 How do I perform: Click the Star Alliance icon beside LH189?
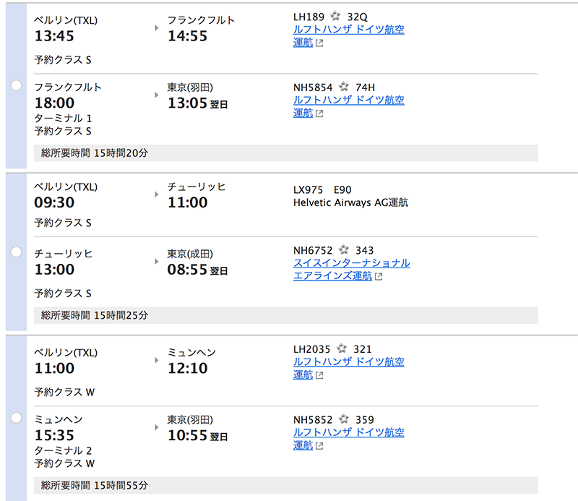pos(335,16)
